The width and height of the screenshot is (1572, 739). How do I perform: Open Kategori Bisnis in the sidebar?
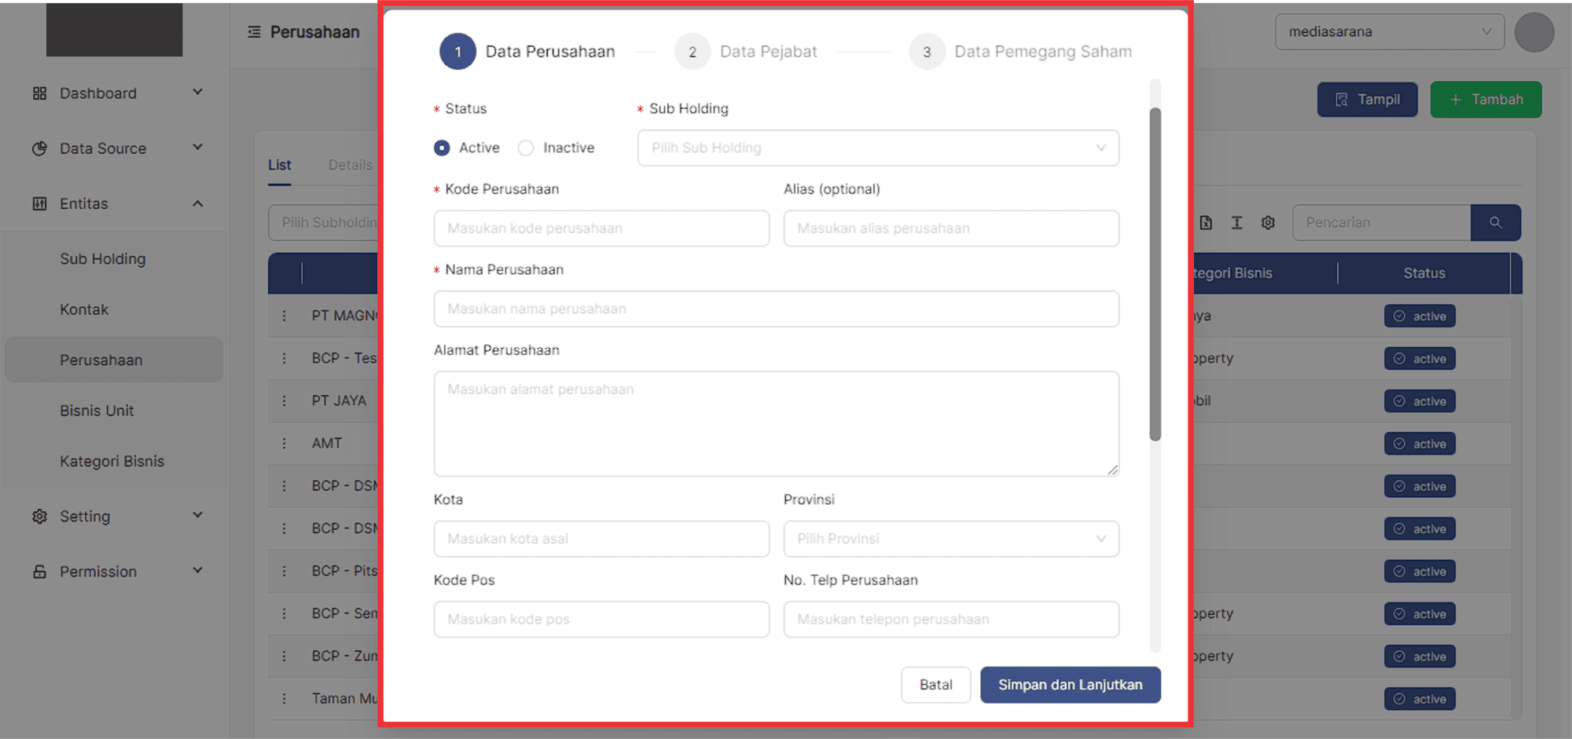pyautogui.click(x=112, y=461)
